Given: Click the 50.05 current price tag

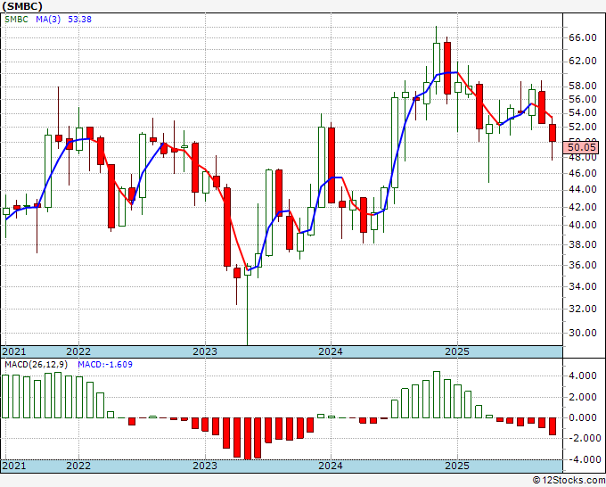Looking at the screenshot, I should click(585, 147).
